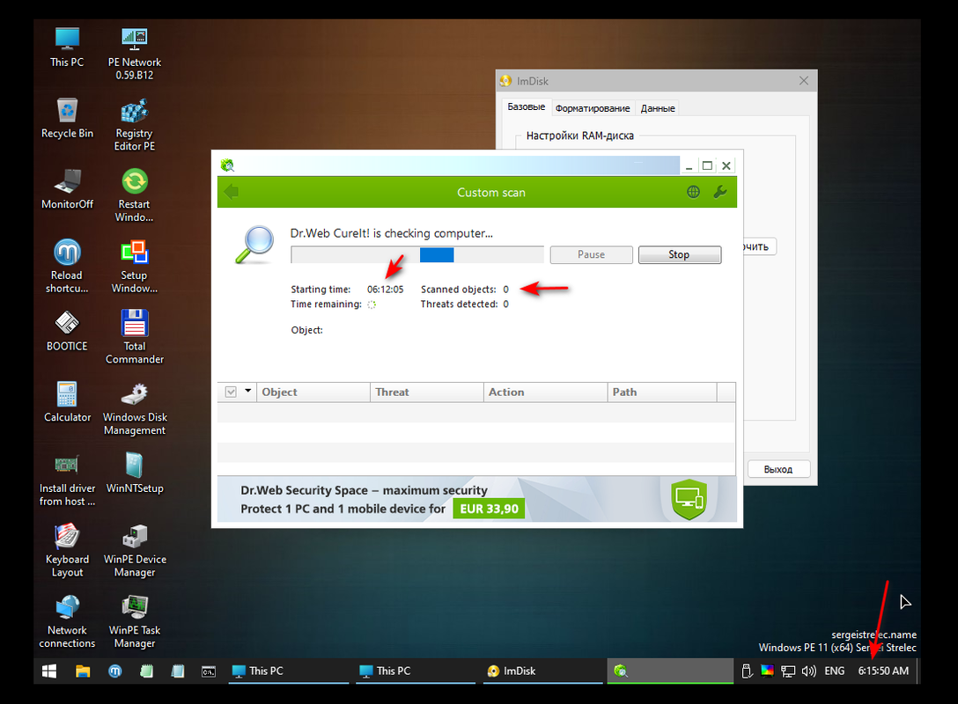Click the USB device tray icon
Viewport: 958px width, 704px height.
(x=747, y=671)
